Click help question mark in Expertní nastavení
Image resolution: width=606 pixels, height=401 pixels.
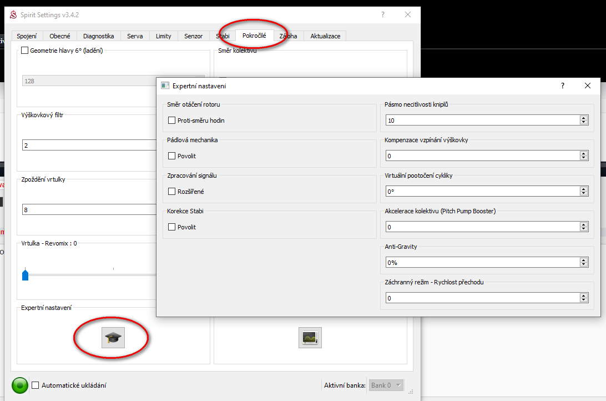[x=562, y=86]
